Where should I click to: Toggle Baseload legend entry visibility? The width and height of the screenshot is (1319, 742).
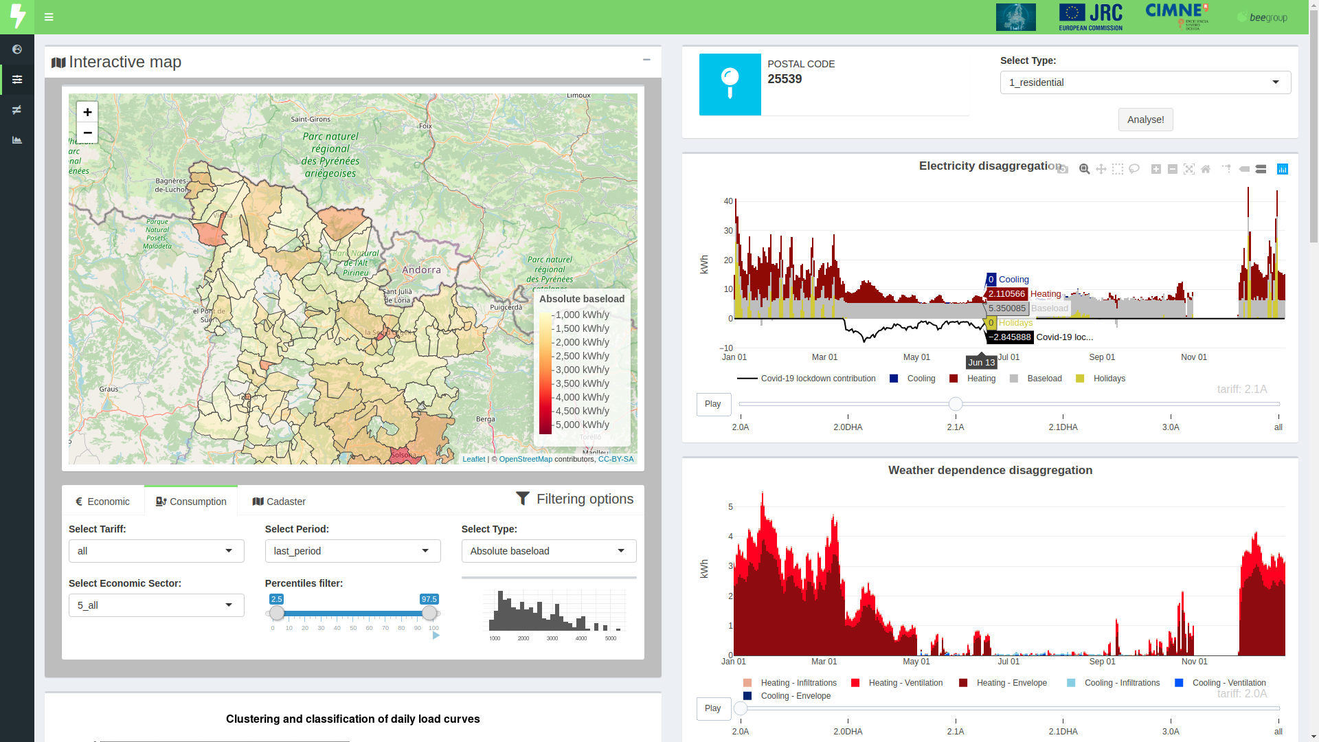point(1036,379)
